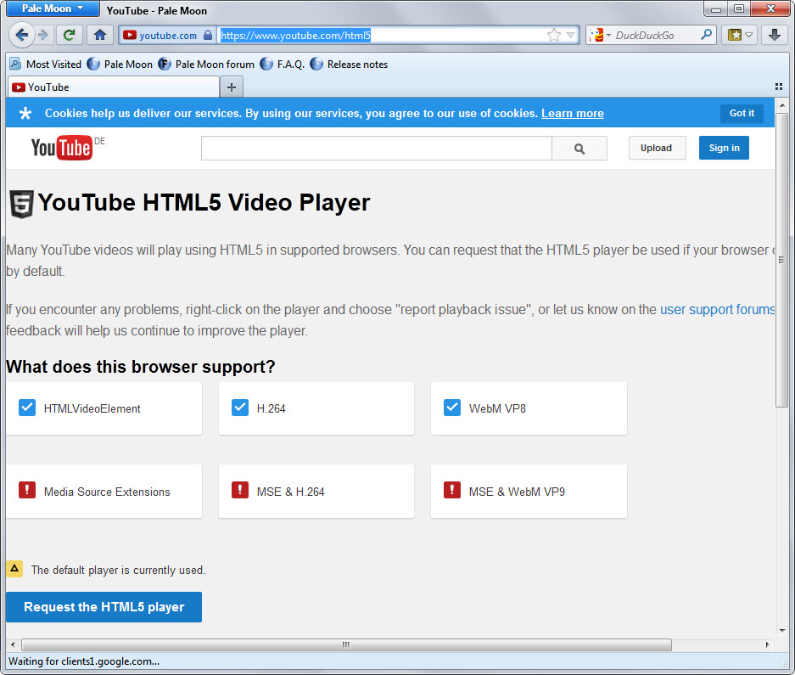Maximize the Pale Moon window
The height and width of the screenshot is (675, 795).
739,8
